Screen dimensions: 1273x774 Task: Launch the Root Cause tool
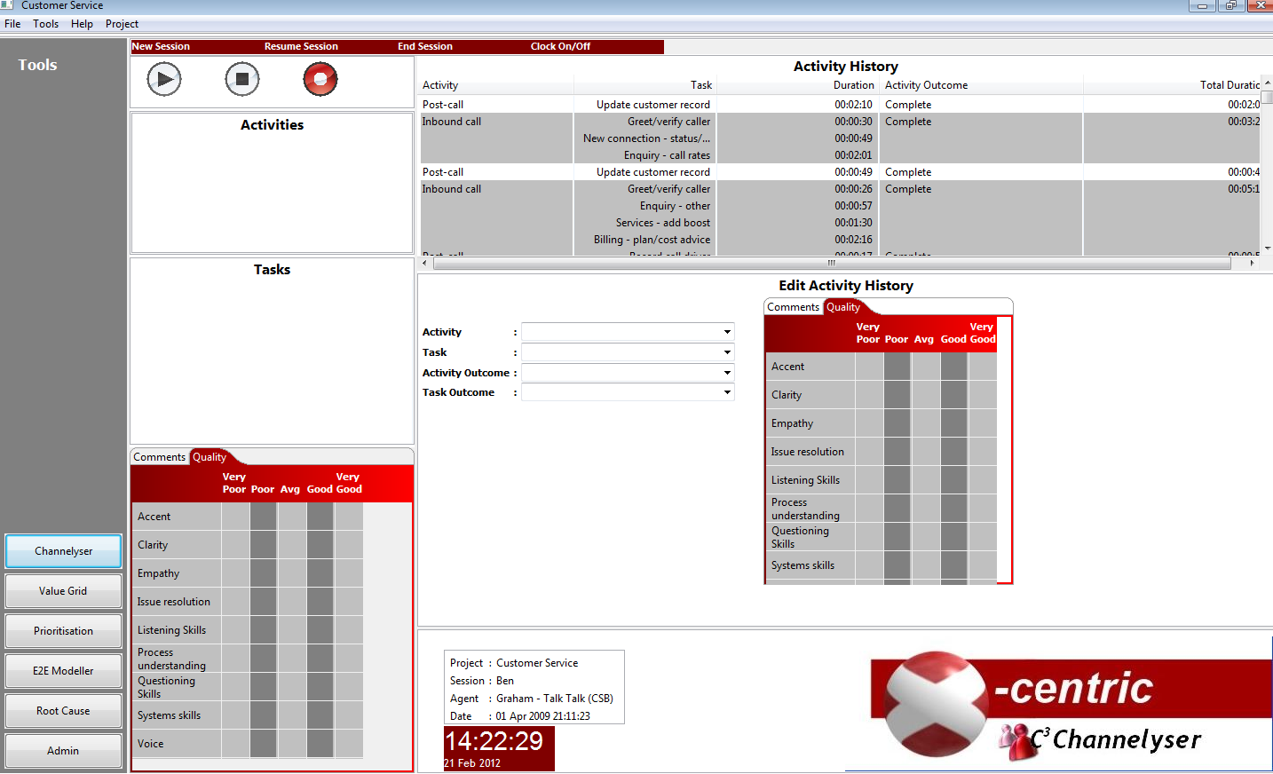click(x=63, y=711)
